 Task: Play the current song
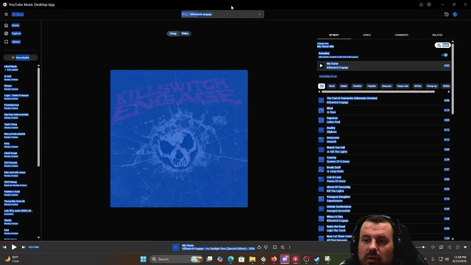click(14, 247)
